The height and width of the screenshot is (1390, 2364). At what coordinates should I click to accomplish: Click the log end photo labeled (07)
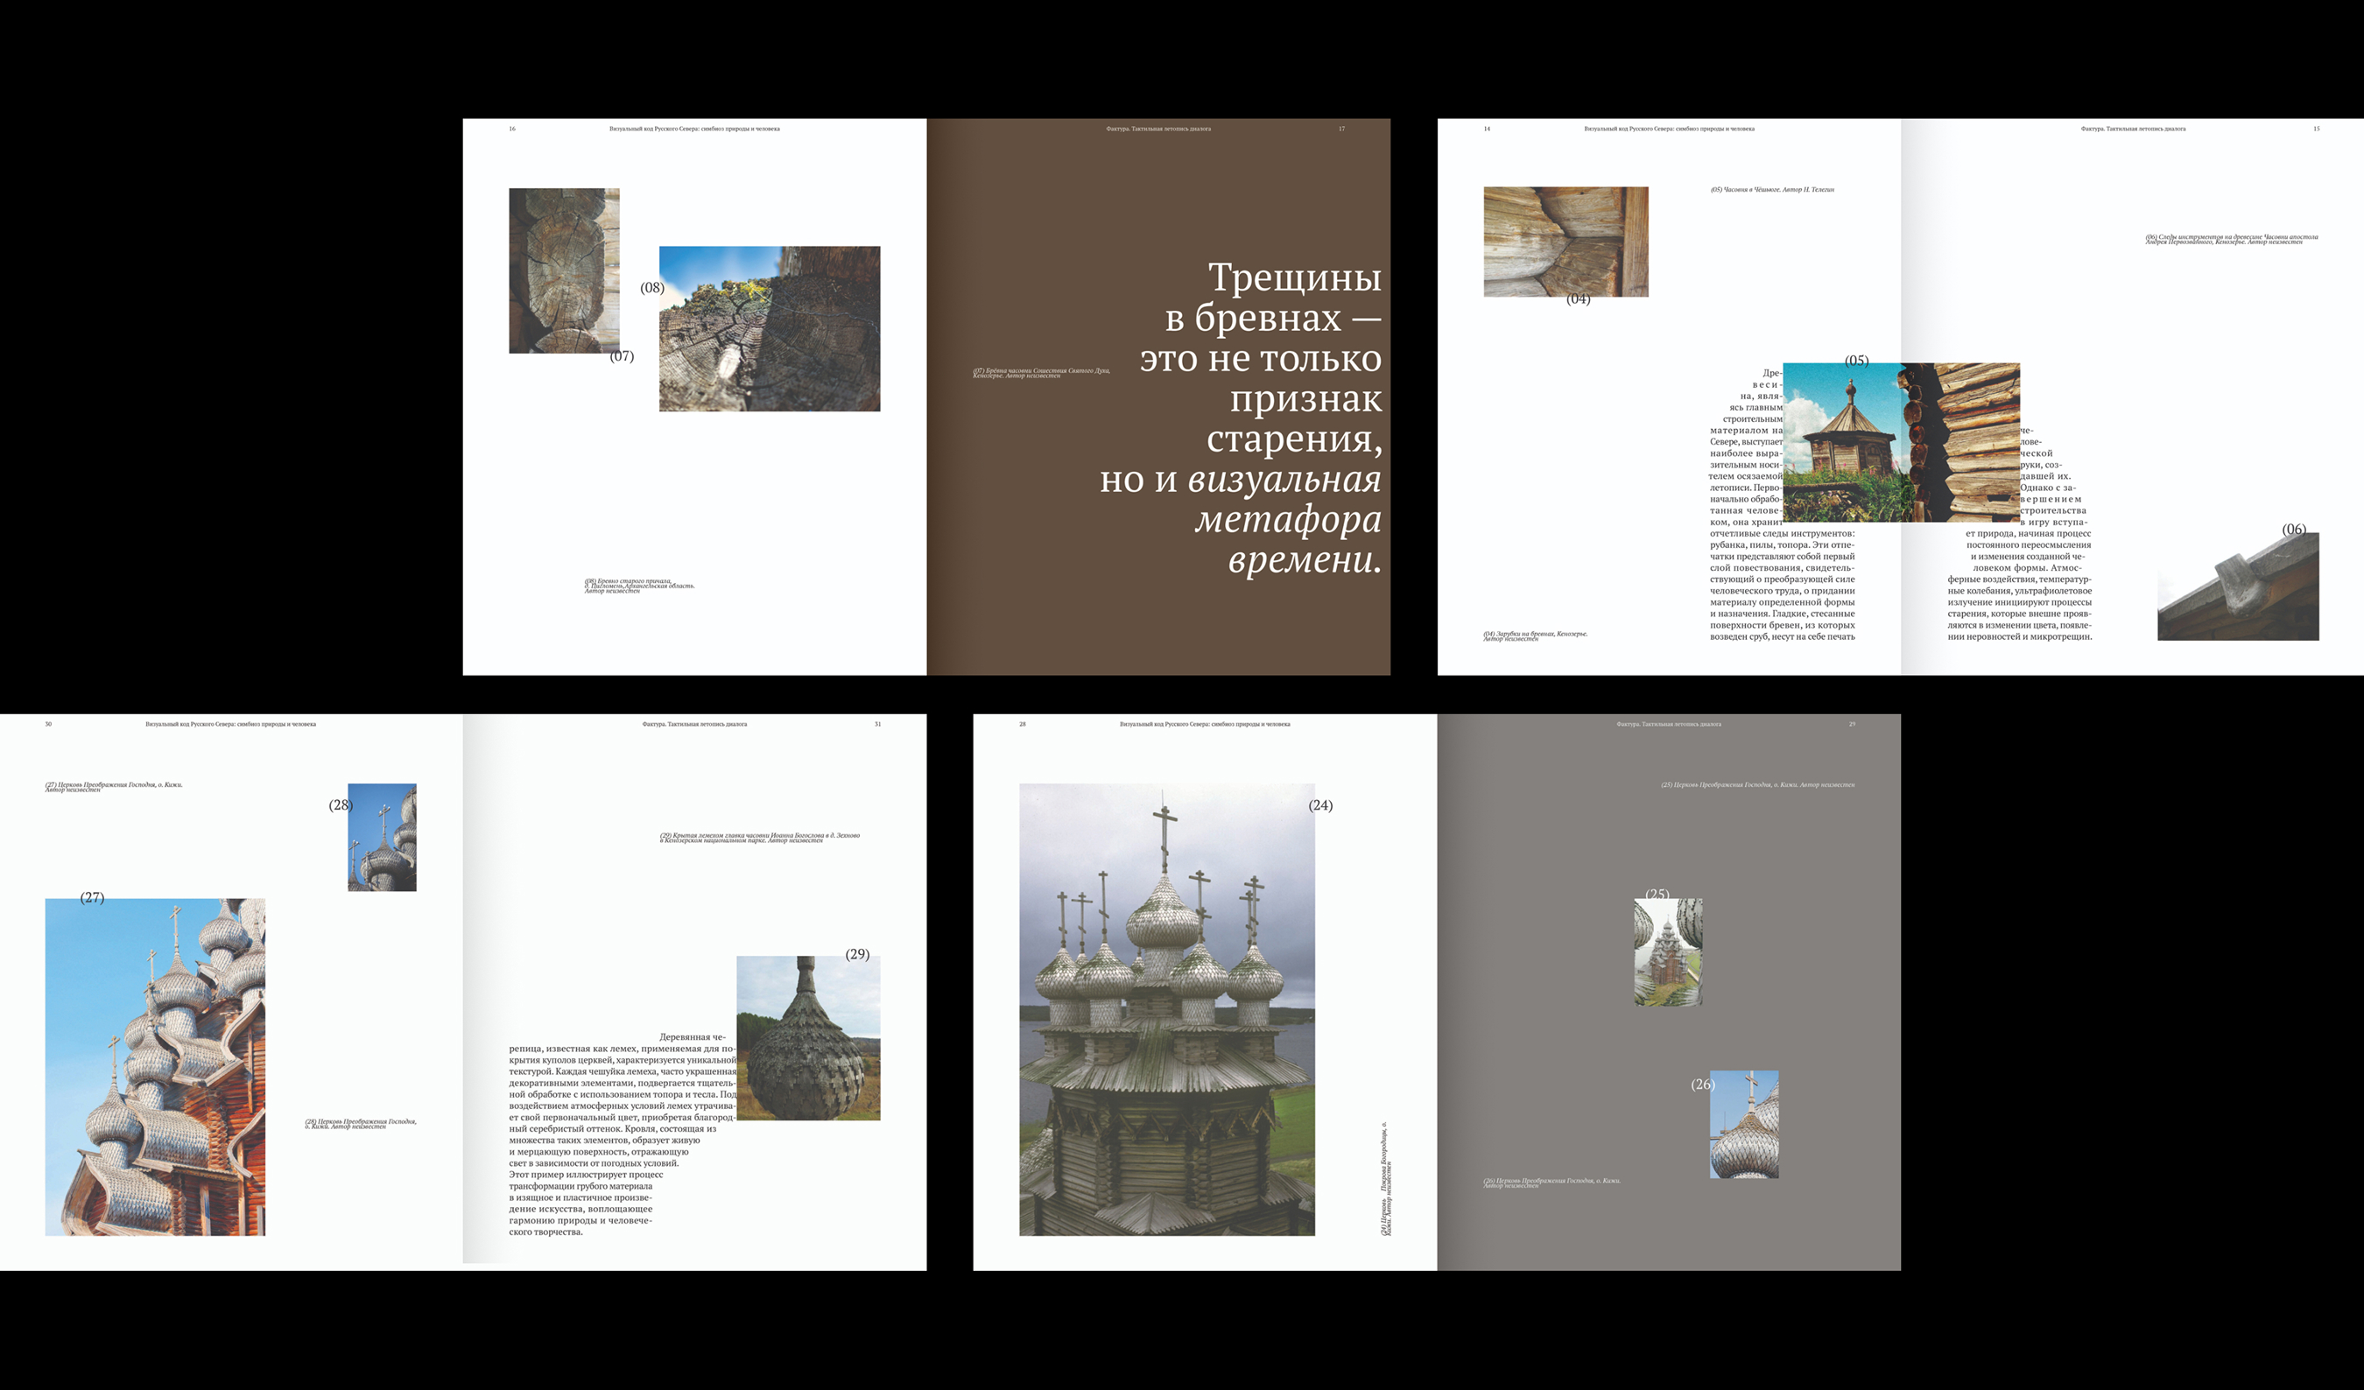(564, 270)
